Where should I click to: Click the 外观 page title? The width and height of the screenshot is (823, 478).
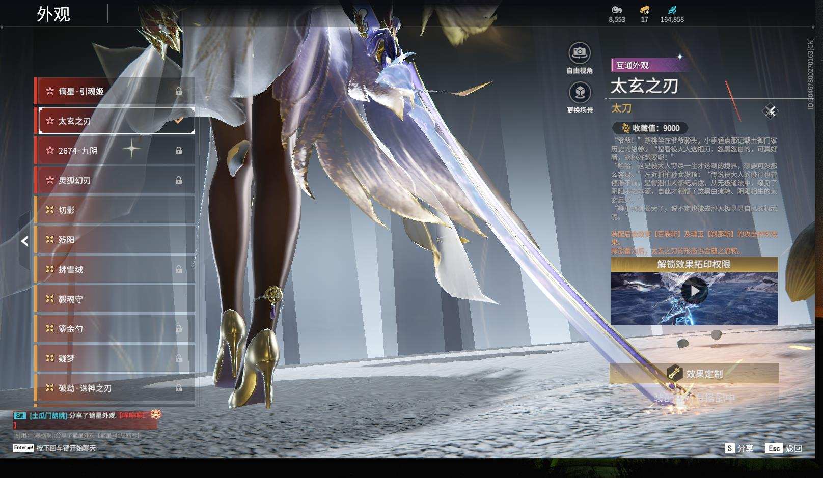53,14
